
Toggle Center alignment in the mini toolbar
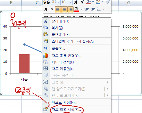pos(64,9)
